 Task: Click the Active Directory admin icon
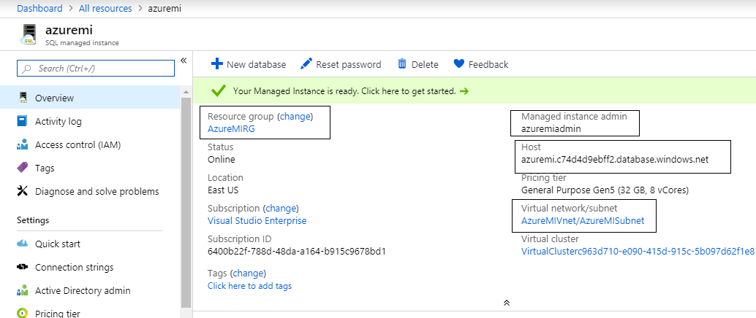click(x=22, y=290)
